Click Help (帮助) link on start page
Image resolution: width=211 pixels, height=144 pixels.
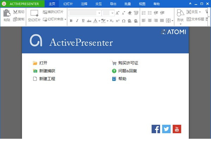[x=119, y=79]
